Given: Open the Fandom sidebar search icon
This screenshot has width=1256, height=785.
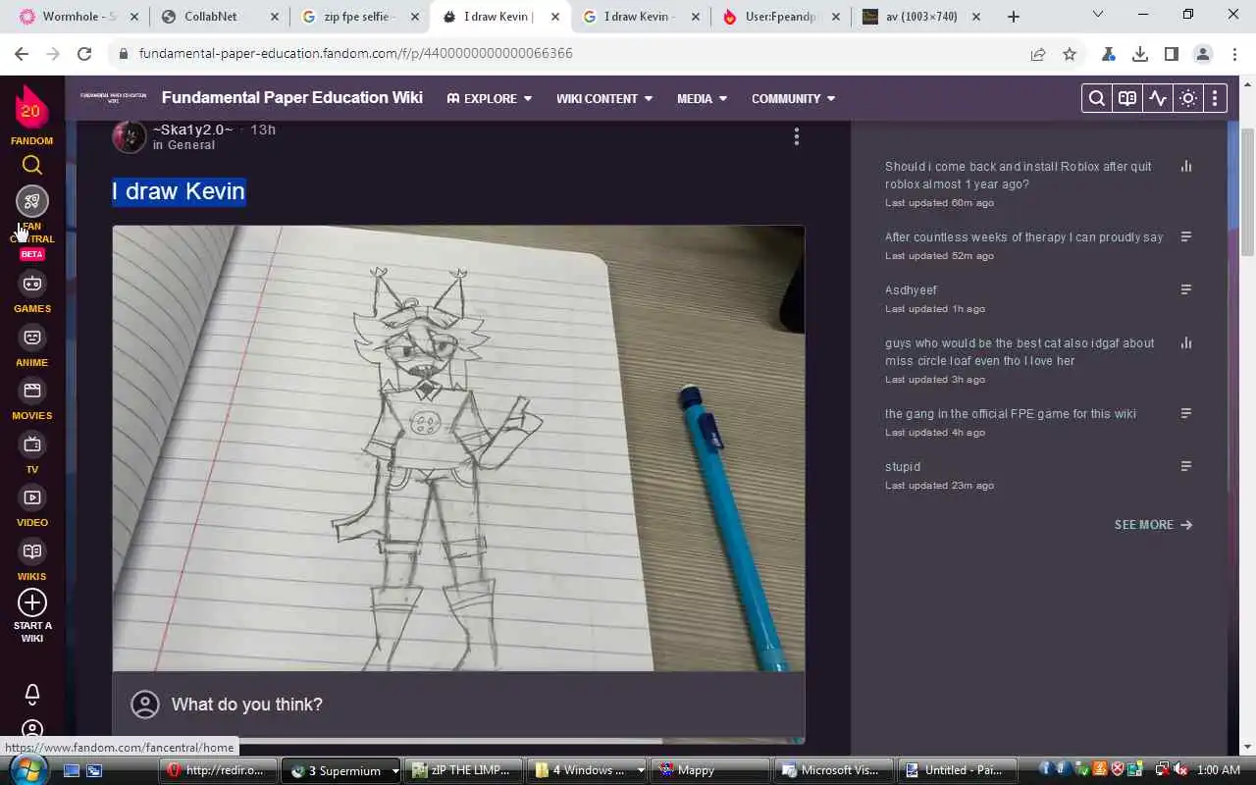Looking at the screenshot, I should point(32,165).
